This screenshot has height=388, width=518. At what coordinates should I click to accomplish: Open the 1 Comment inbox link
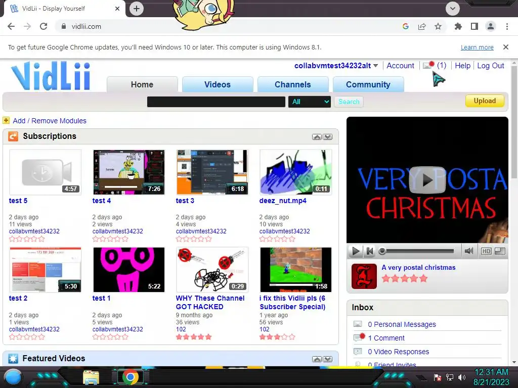[386, 338]
